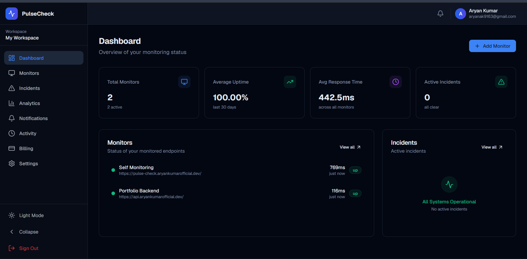527x259 pixels.
Task: Click the Notifications bell icon in sidebar
Action: click(12, 118)
